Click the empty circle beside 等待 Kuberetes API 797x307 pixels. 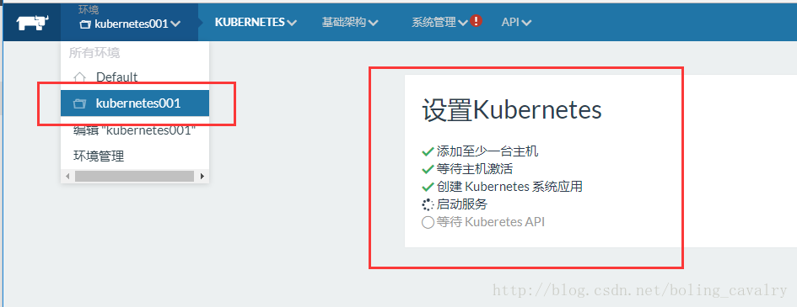pyautogui.click(x=428, y=222)
